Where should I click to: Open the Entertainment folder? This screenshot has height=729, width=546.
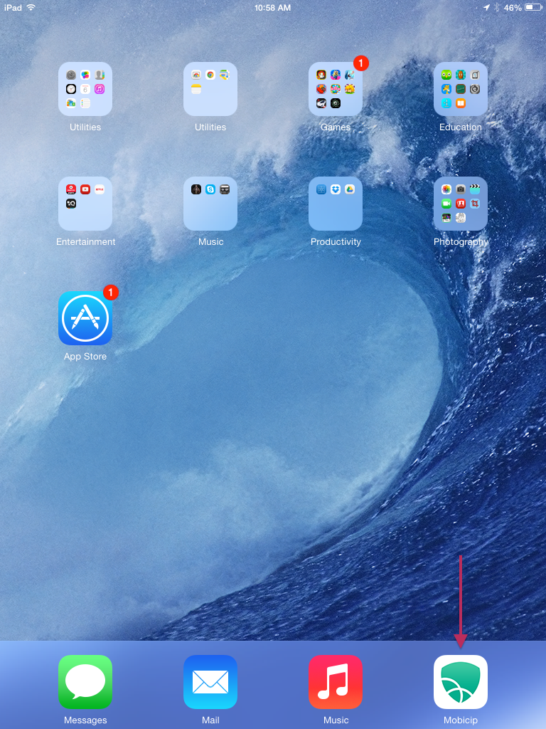85,204
